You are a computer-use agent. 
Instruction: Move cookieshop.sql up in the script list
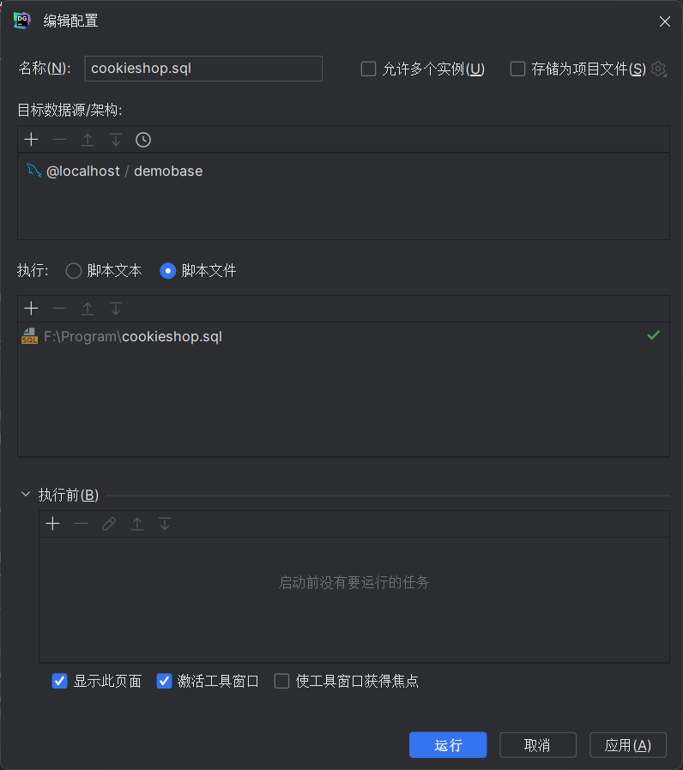pyautogui.click(x=88, y=308)
